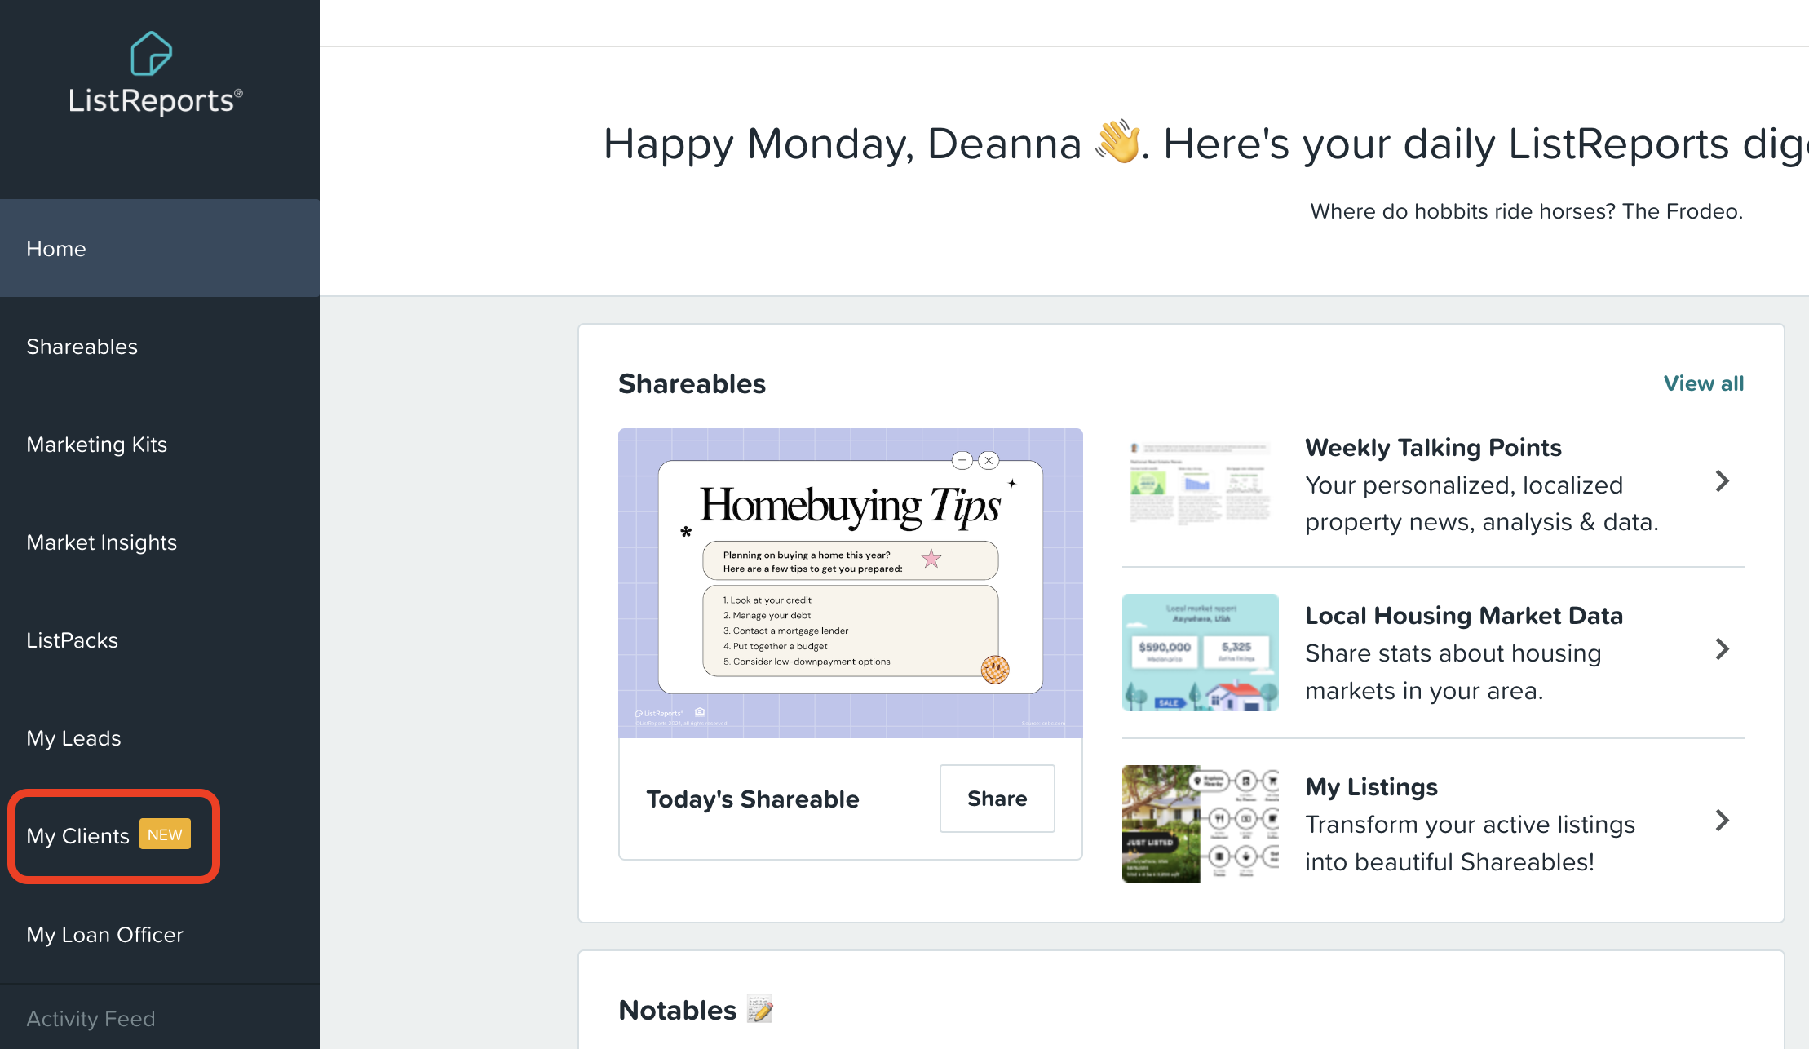This screenshot has height=1049, width=1809.
Task: Open ListPacks from the sidebar
Action: [72, 640]
